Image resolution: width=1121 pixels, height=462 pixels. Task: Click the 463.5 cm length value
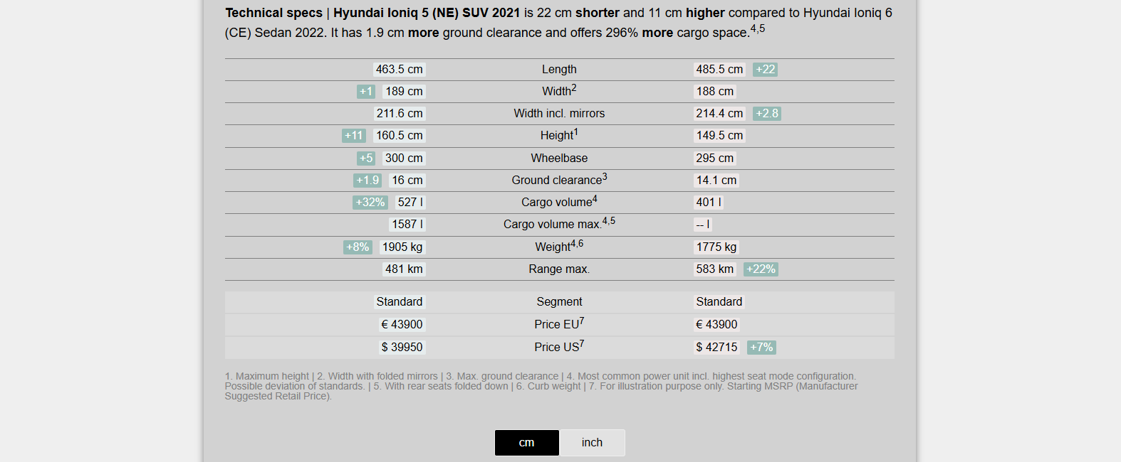point(399,70)
